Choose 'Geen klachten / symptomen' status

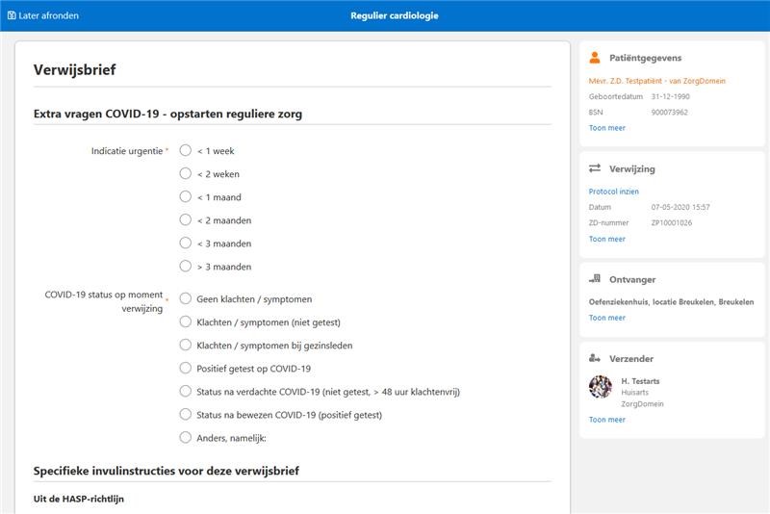[x=186, y=298]
